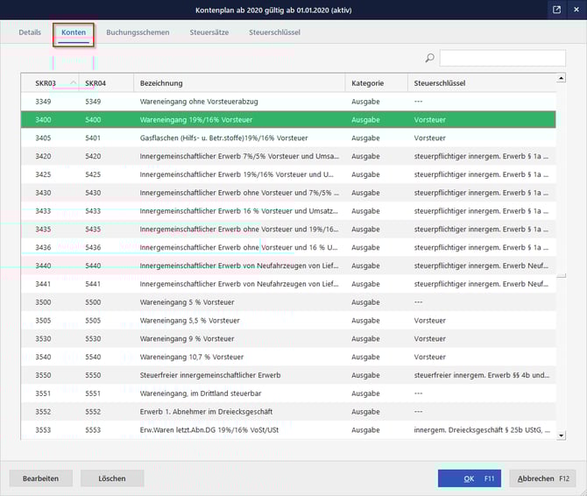The image size is (587, 496).
Task: Select row 3349 Wareneingang ohne Vorsteuerabzug
Action: point(288,102)
